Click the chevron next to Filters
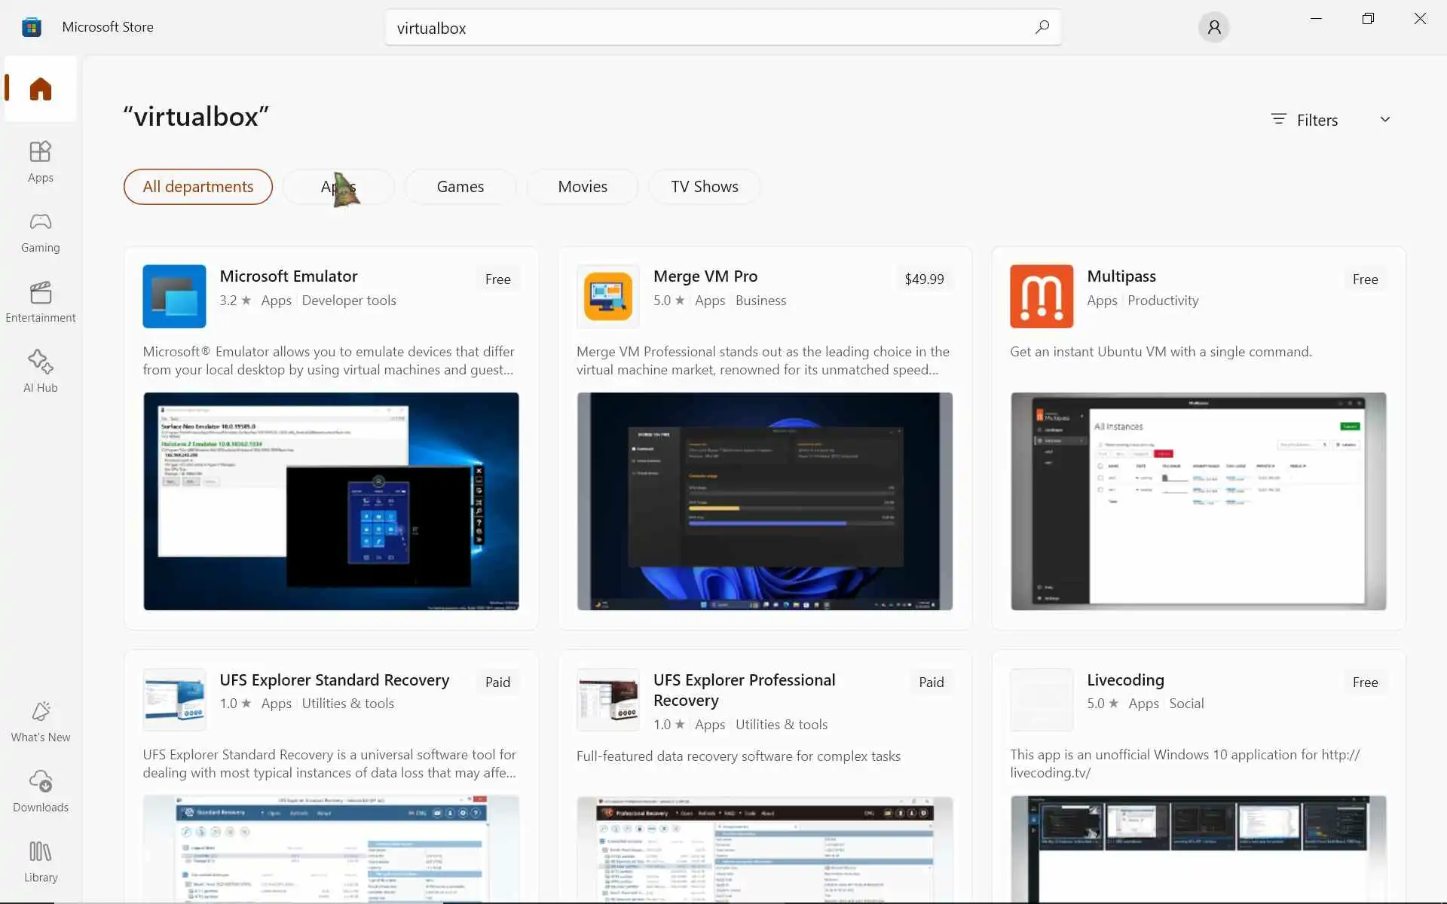Viewport: 1447px width, 904px height. point(1384,120)
